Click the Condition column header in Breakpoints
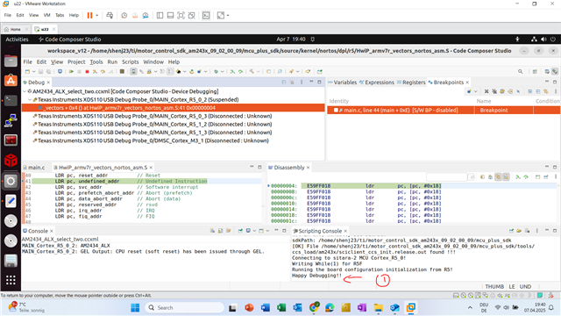This screenshot has height=316, width=561. [547, 101]
